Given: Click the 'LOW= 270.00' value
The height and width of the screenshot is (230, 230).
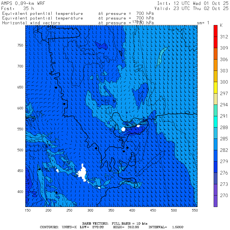Looking at the screenshot, I should pos(92,227).
